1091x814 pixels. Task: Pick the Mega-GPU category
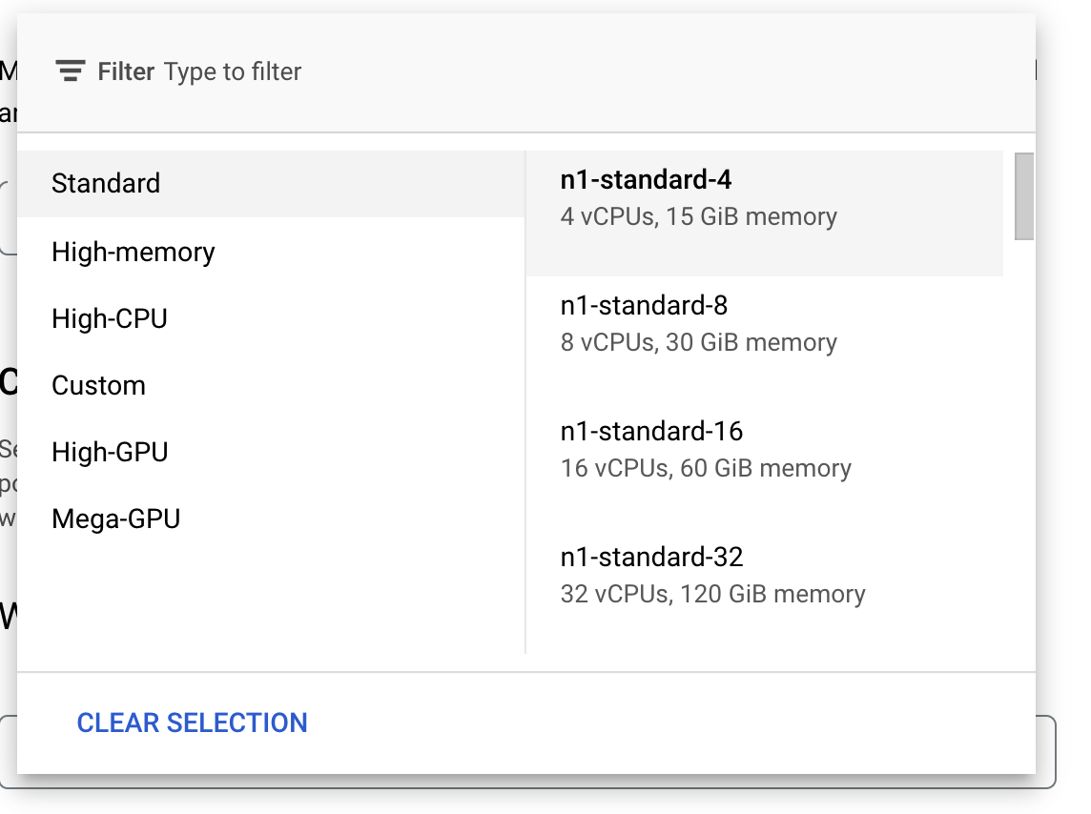[x=116, y=519]
